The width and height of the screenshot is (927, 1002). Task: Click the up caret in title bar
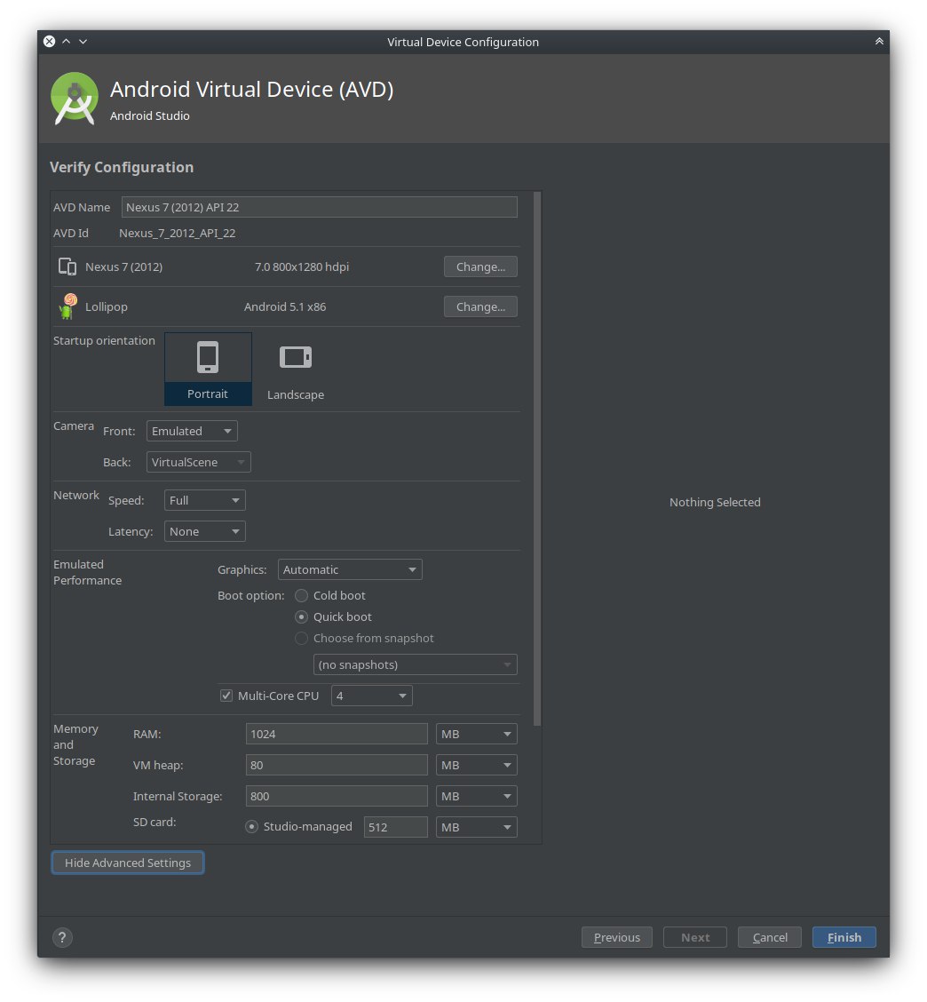[66, 42]
